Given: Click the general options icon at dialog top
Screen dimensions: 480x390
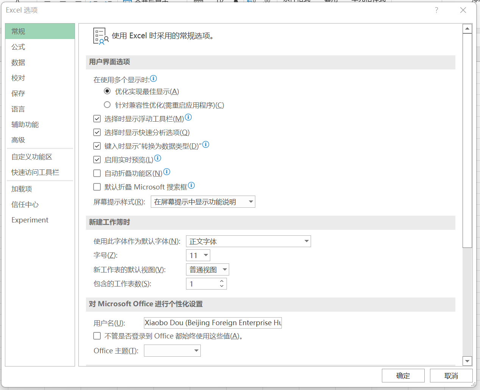Looking at the screenshot, I should coord(100,36).
